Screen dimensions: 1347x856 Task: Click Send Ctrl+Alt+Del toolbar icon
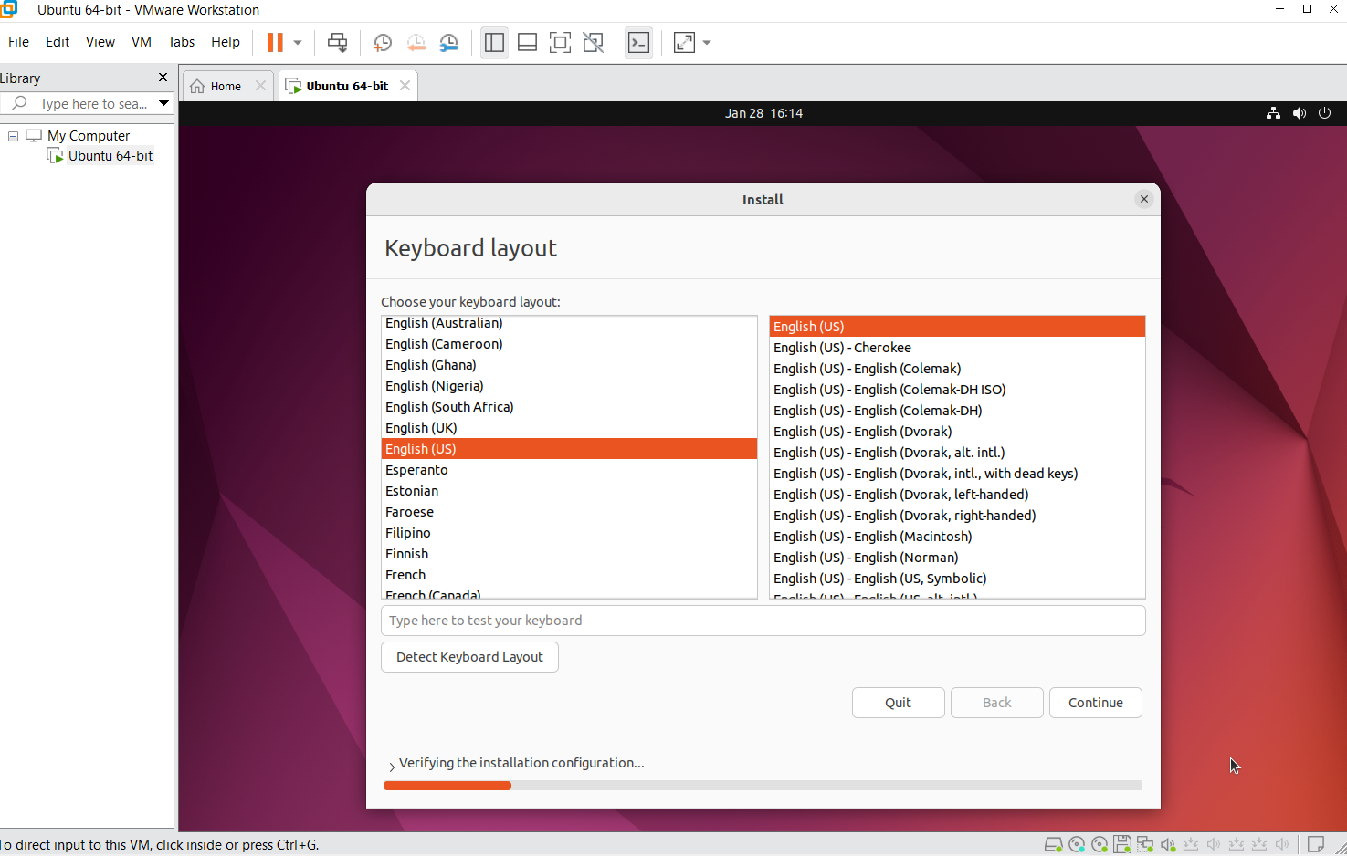click(x=337, y=43)
